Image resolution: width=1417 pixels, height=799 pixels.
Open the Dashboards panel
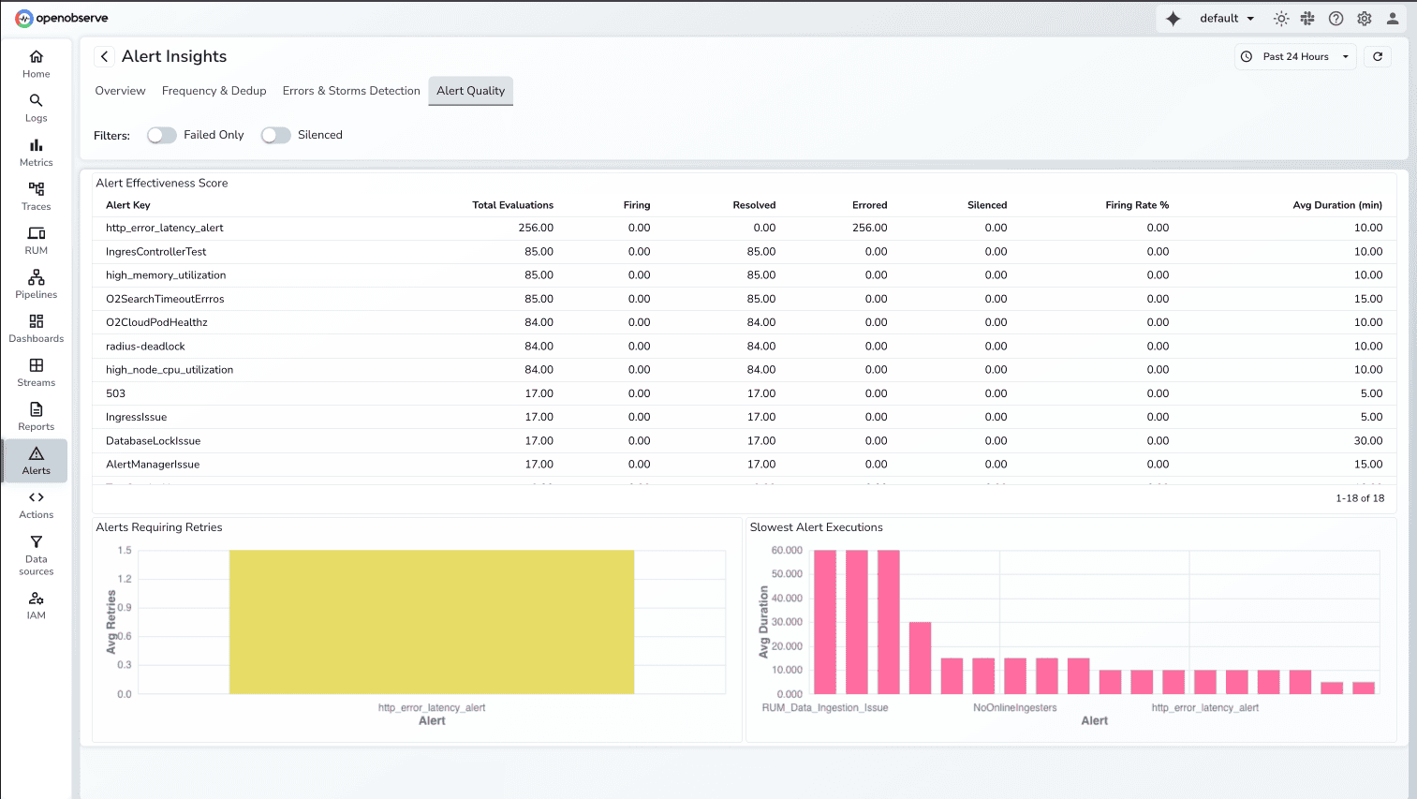[36, 328]
